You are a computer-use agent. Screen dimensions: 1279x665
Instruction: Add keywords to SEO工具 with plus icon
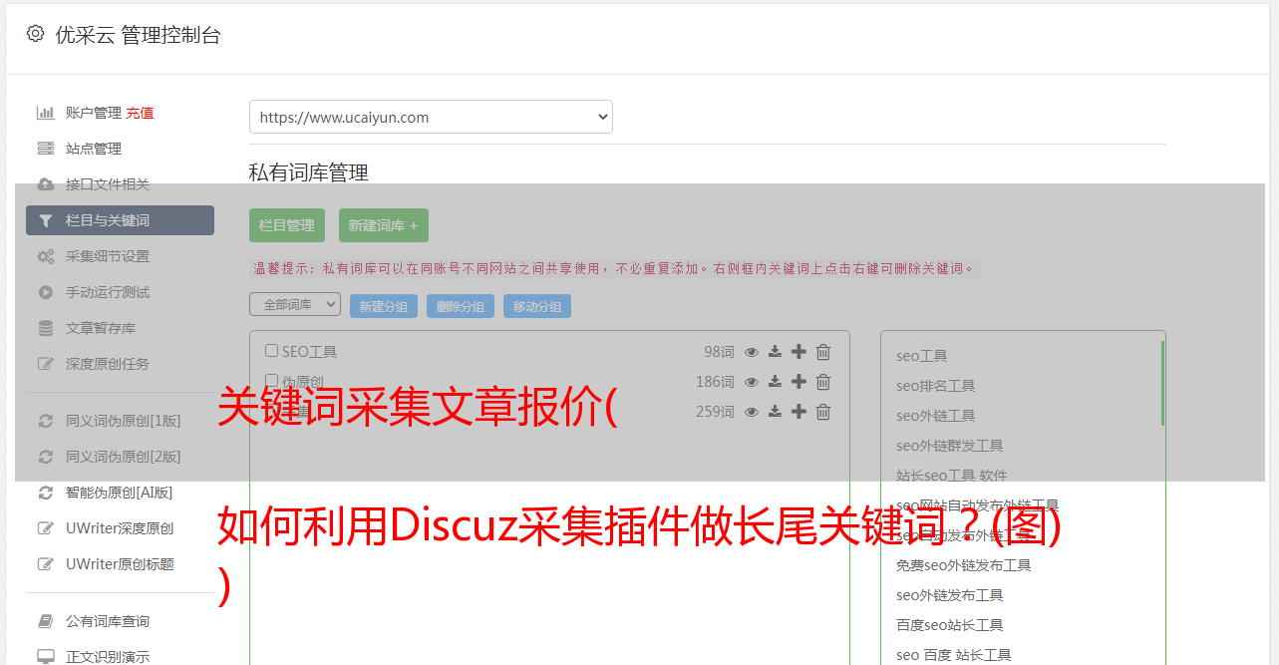pyautogui.click(x=799, y=352)
